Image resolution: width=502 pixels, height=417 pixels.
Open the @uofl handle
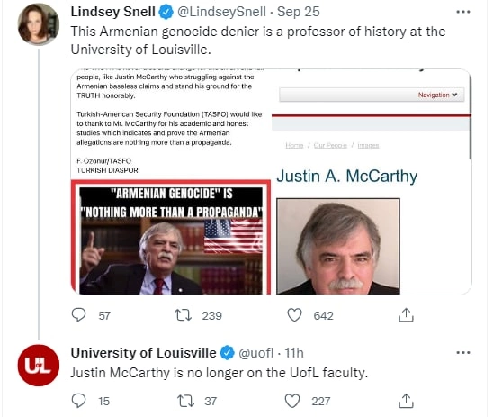[x=256, y=353]
